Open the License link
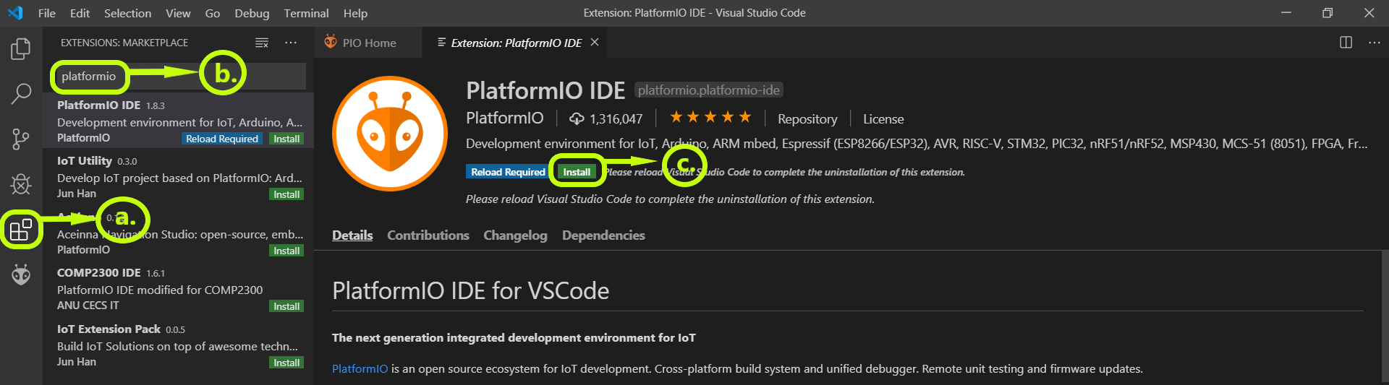The width and height of the screenshot is (1389, 385). (883, 118)
